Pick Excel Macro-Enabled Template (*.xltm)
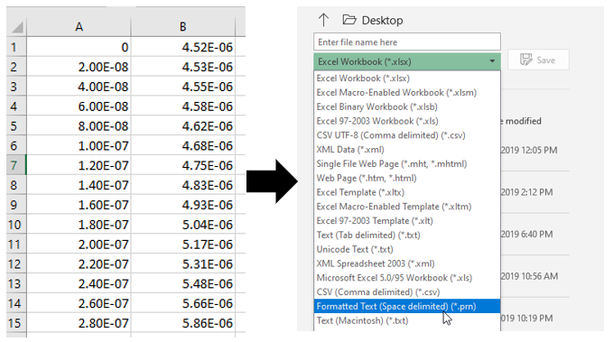Image resolution: width=613 pixels, height=342 pixels. click(x=407, y=207)
